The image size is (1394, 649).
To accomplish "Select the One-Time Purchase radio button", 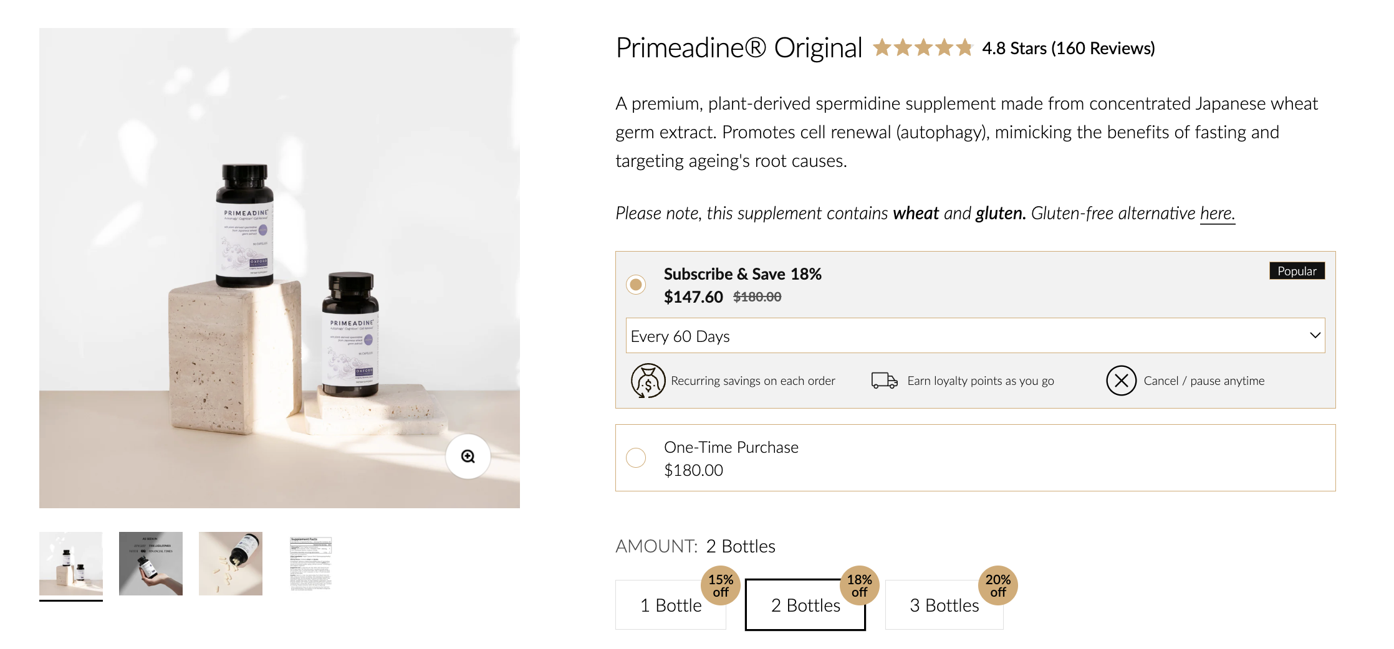I will pos(636,458).
